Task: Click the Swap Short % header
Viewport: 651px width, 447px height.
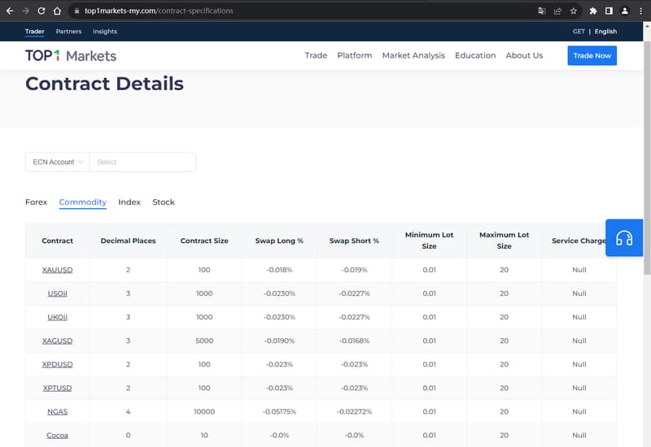Action: coord(354,241)
